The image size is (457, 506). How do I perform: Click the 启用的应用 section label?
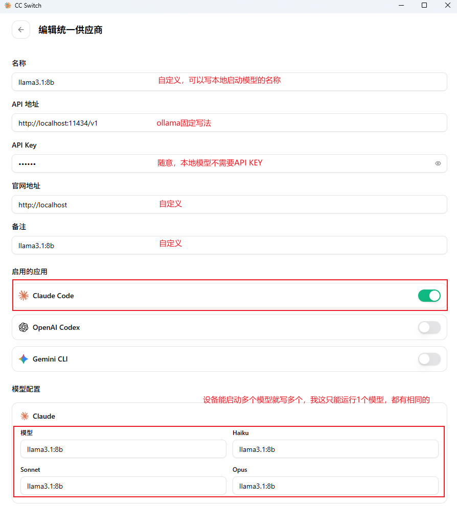coord(30,272)
